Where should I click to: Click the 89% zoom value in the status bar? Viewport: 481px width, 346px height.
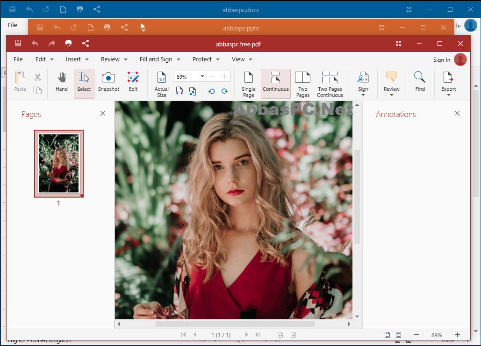pyautogui.click(x=437, y=335)
